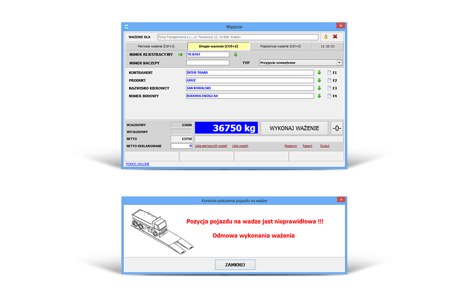Click the Numer naczepy input field
The height and width of the screenshot is (306, 468).
click(208, 63)
